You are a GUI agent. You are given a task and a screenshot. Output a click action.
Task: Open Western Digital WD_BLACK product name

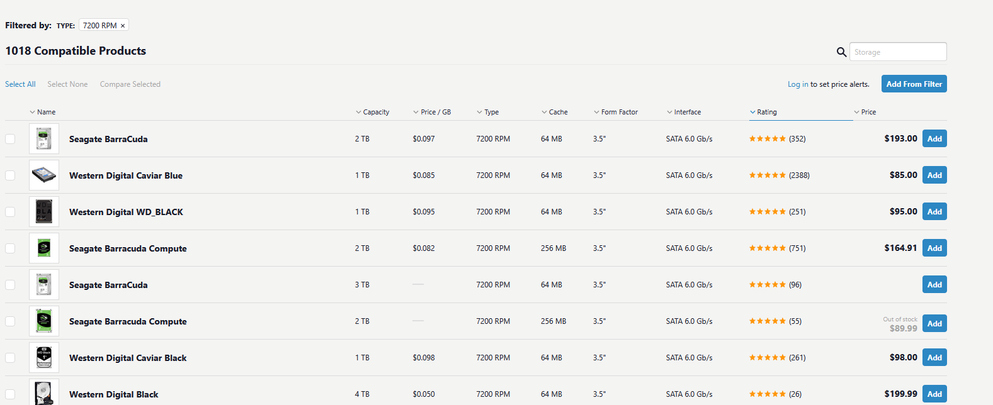coord(126,212)
